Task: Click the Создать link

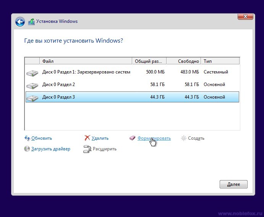Action: click(x=196, y=138)
